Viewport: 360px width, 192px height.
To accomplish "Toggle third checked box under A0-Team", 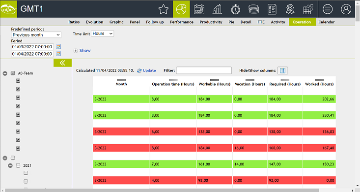I will (x=18, y=97).
